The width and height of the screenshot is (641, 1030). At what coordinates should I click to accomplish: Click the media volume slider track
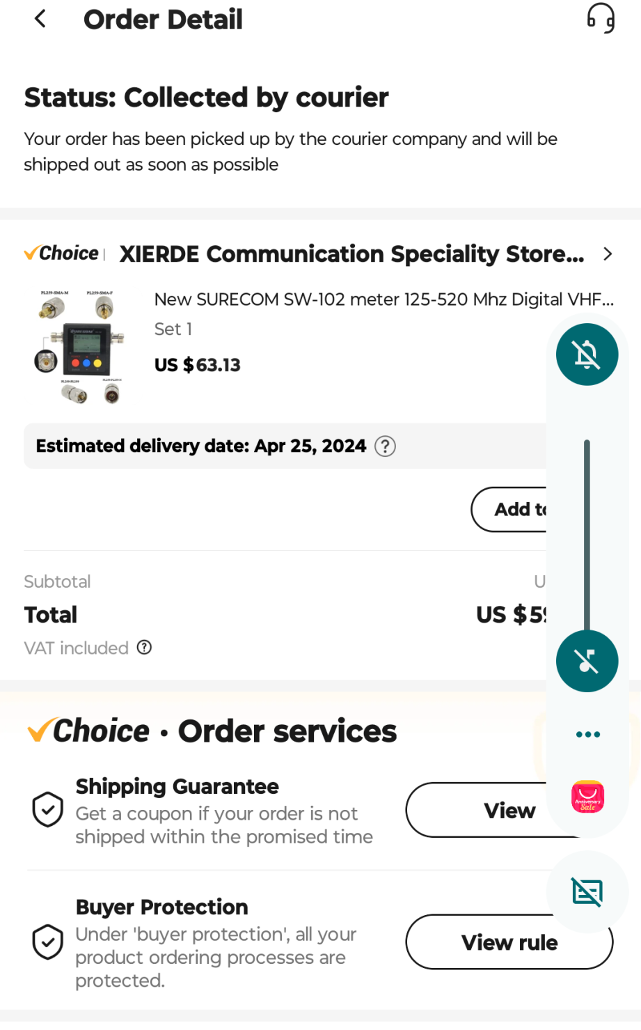click(587, 536)
